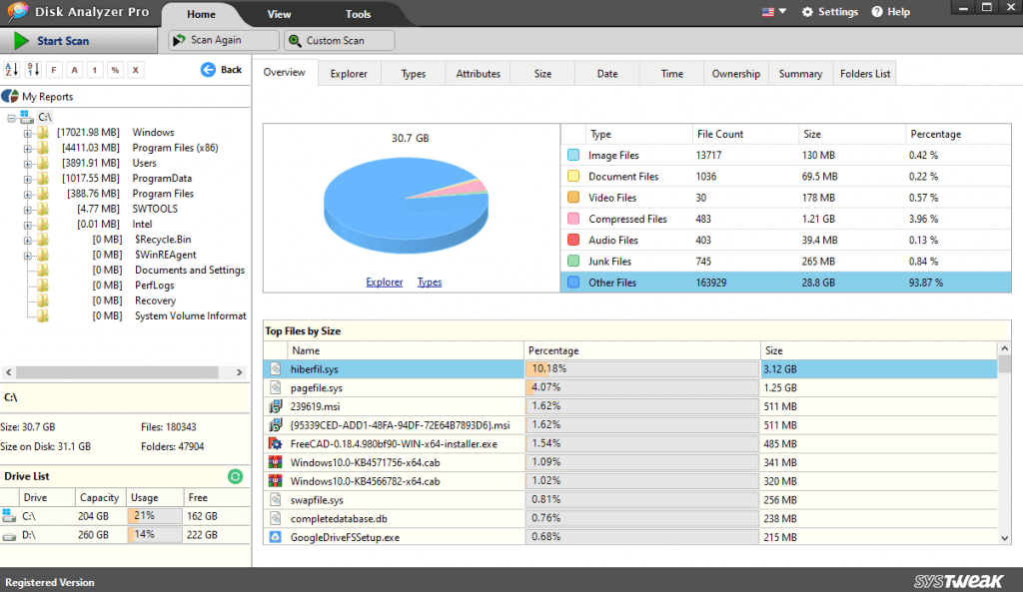Image resolution: width=1023 pixels, height=592 pixels.
Task: Click the GoogleDriveFSSetup.exe icon
Action: coord(276,537)
